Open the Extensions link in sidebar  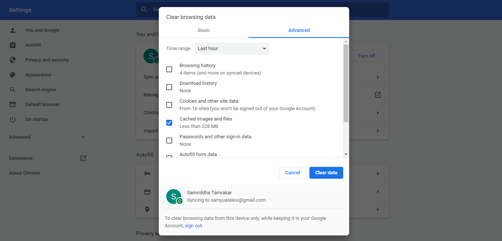point(21,158)
